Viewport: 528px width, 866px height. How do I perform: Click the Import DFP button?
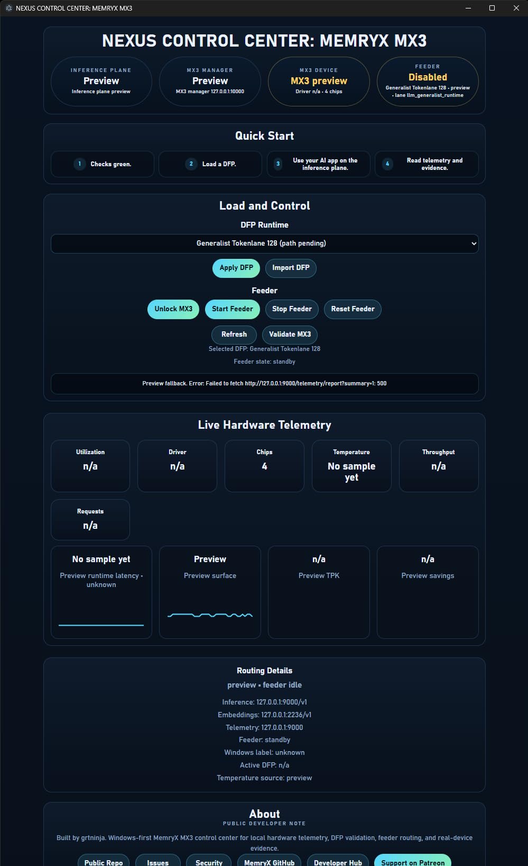[x=291, y=268]
